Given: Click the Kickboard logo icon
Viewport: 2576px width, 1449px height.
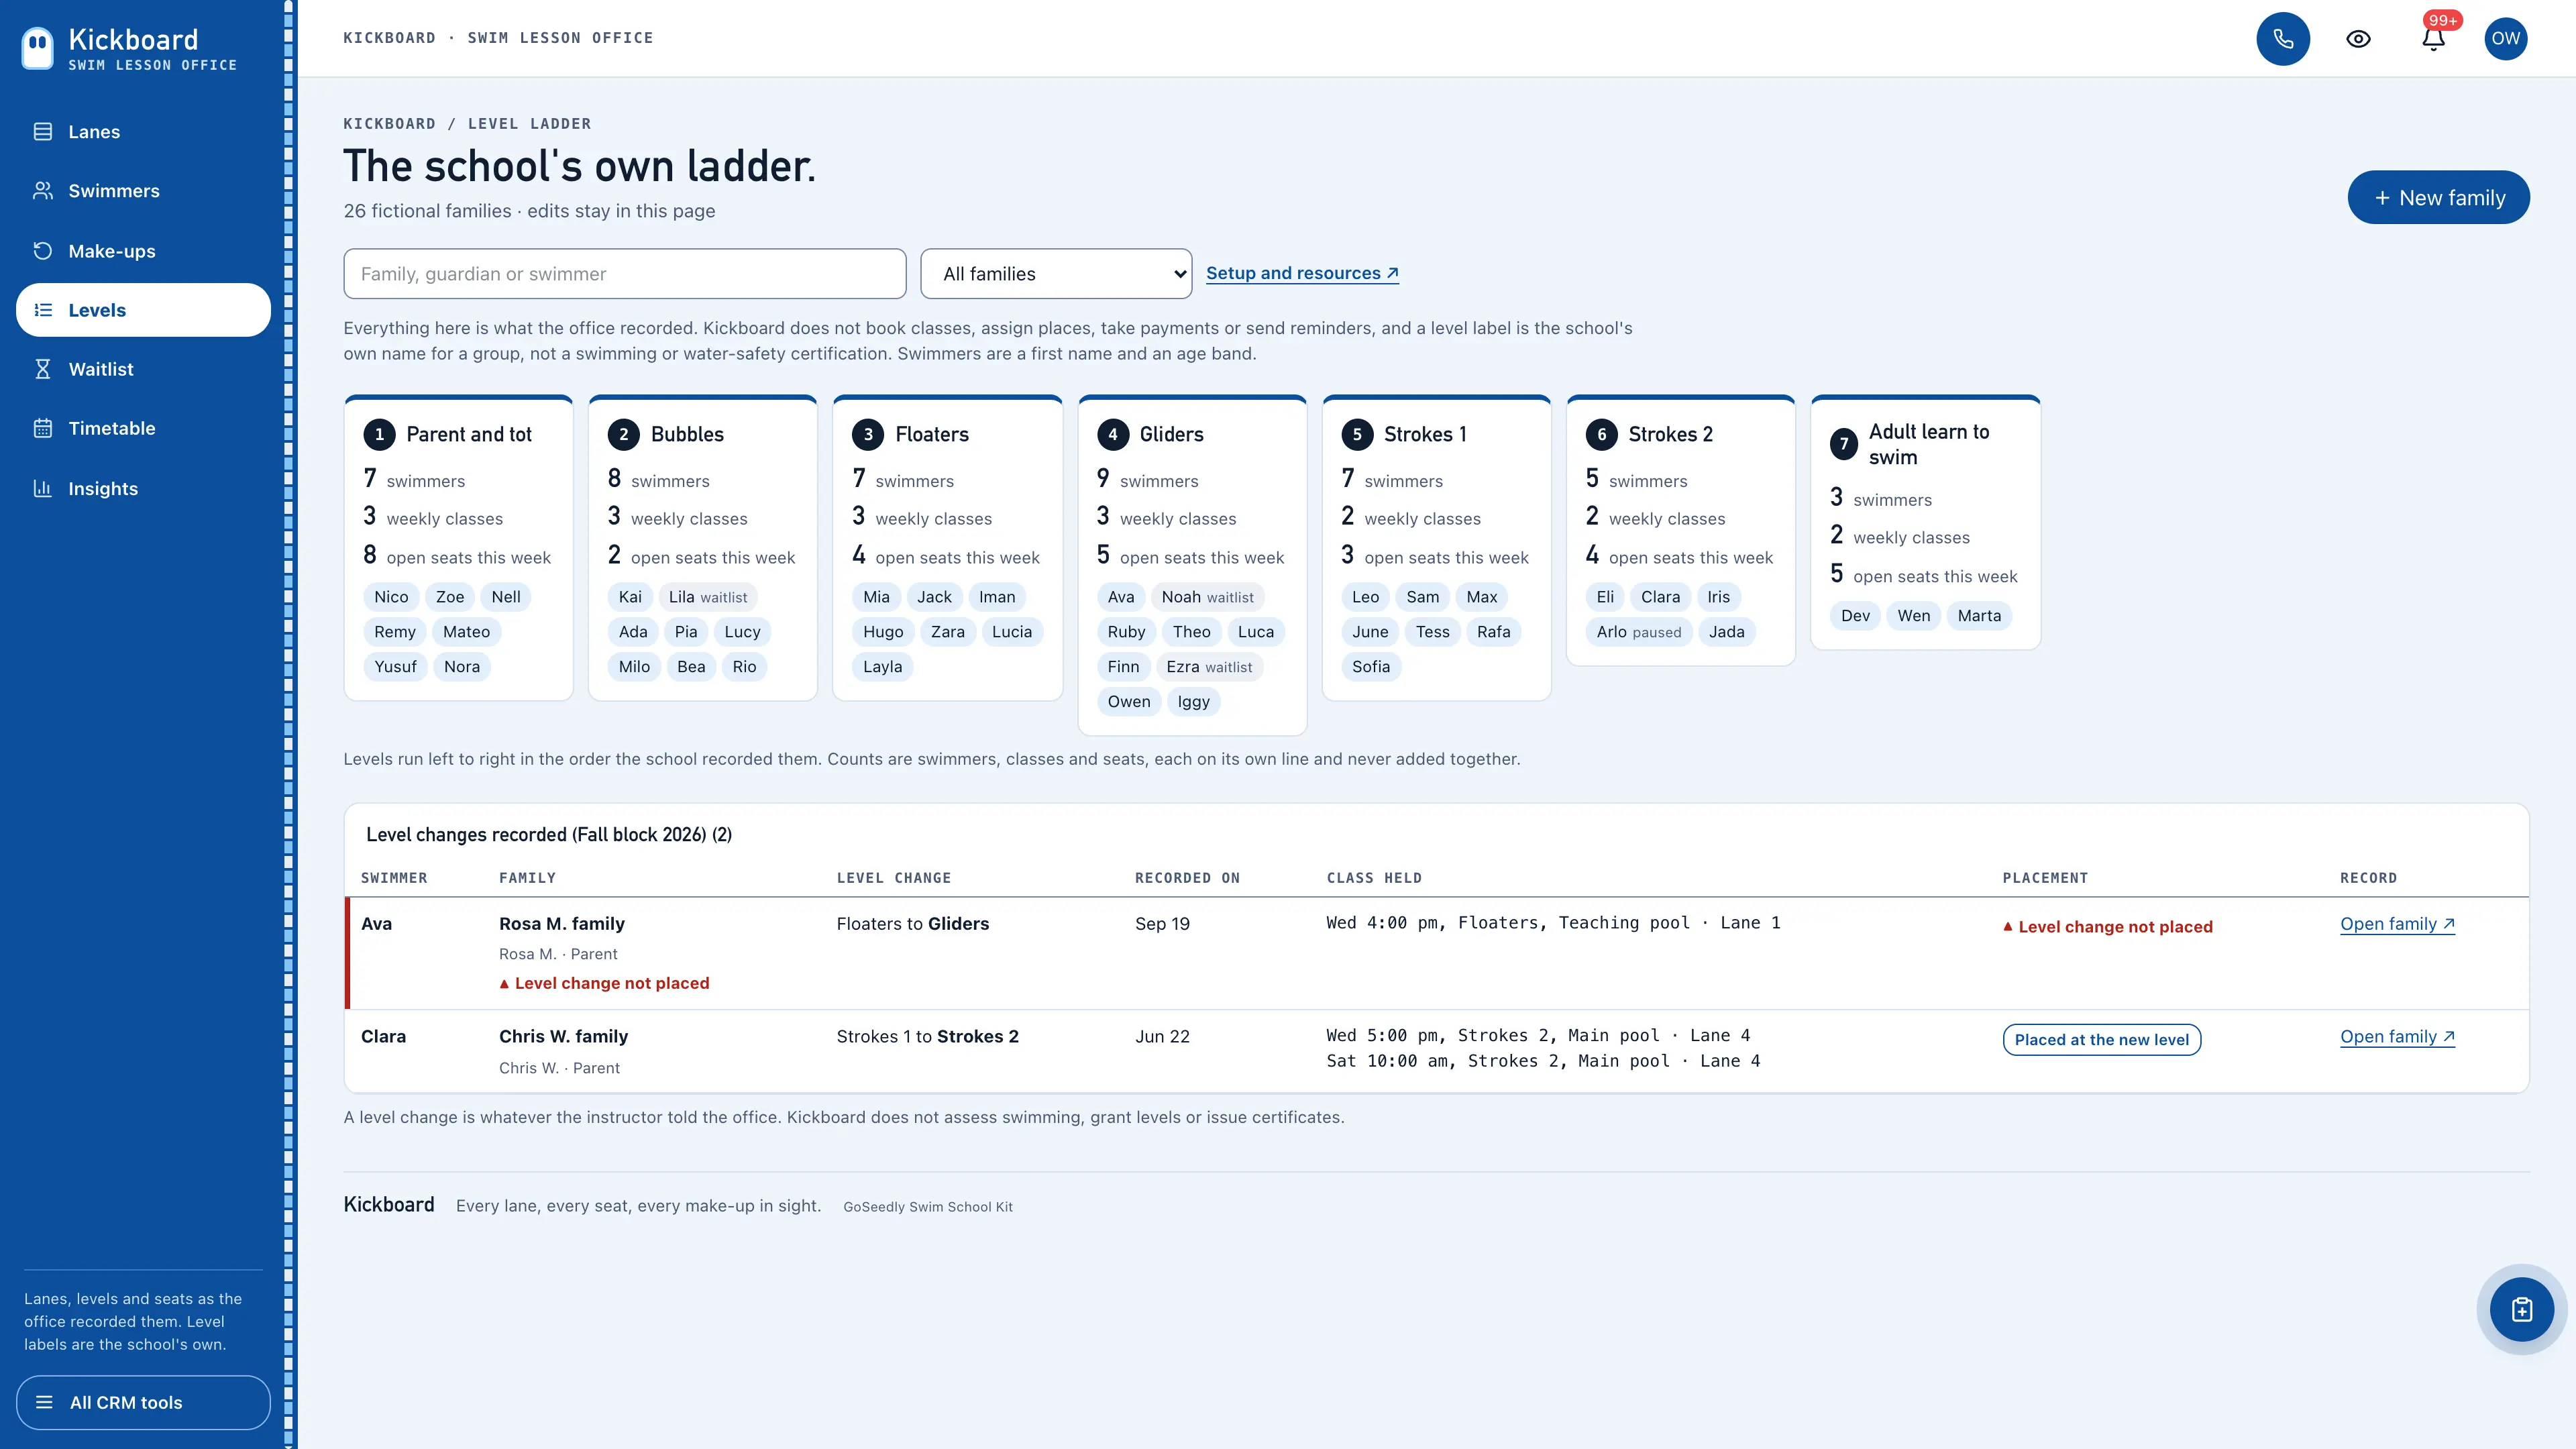Looking at the screenshot, I should (38, 48).
